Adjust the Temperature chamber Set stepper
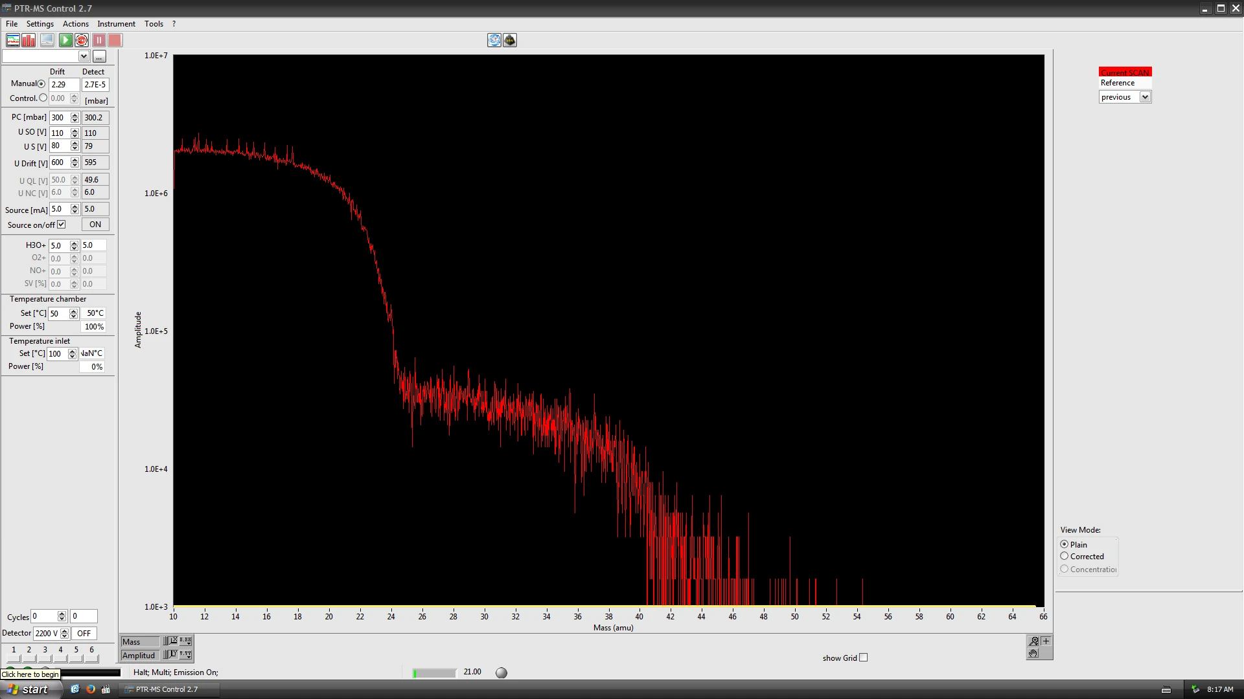 73,314
